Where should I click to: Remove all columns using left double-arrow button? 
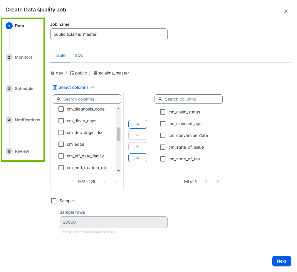coord(137,157)
